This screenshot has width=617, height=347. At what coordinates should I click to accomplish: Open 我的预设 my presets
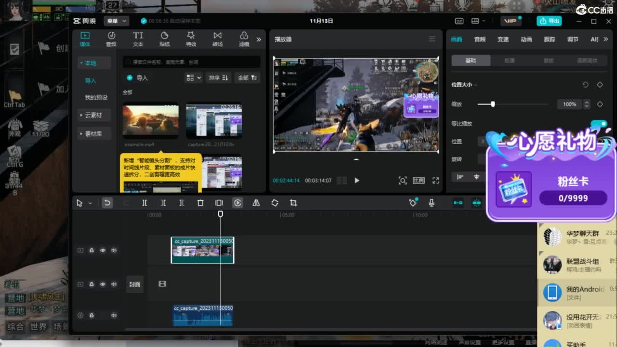[x=96, y=97]
